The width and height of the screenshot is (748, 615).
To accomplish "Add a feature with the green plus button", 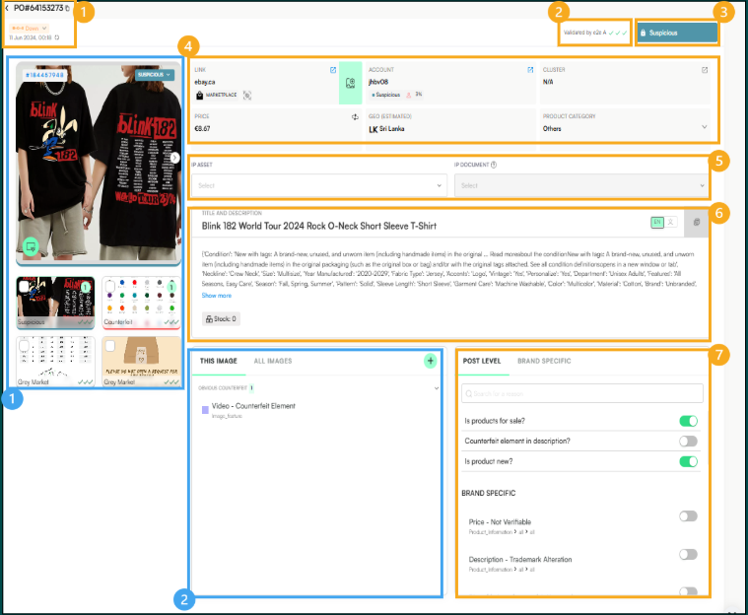I will [x=431, y=361].
